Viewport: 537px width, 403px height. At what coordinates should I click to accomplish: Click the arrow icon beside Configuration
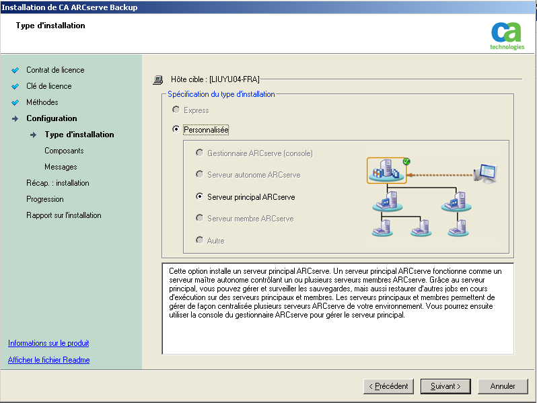point(15,119)
